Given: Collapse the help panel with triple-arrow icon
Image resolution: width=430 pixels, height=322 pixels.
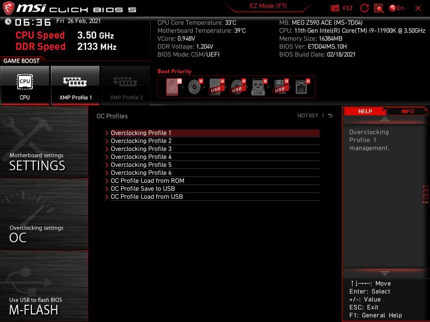Looking at the screenshot, I should point(425,203).
